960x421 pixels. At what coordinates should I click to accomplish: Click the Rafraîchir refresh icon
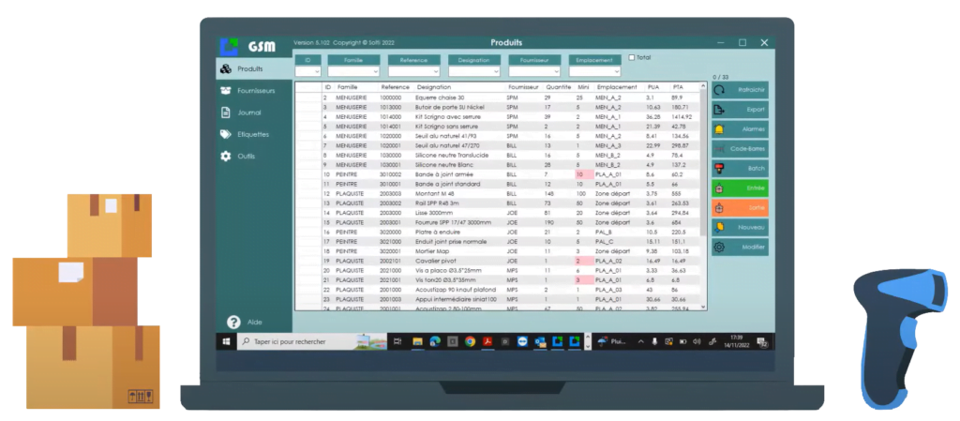[719, 90]
